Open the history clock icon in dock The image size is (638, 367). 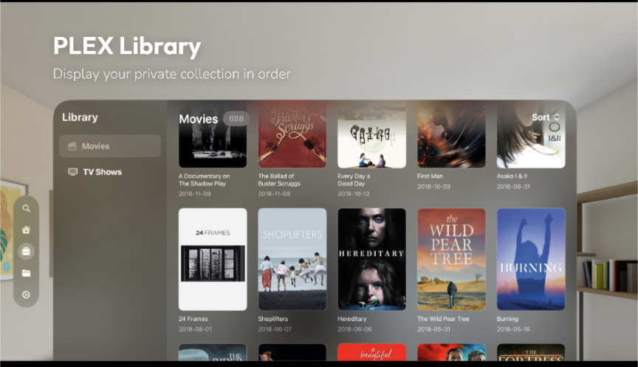pyautogui.click(x=26, y=295)
